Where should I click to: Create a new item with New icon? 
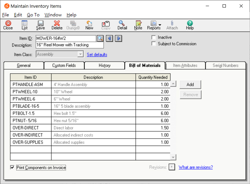click(89, 25)
